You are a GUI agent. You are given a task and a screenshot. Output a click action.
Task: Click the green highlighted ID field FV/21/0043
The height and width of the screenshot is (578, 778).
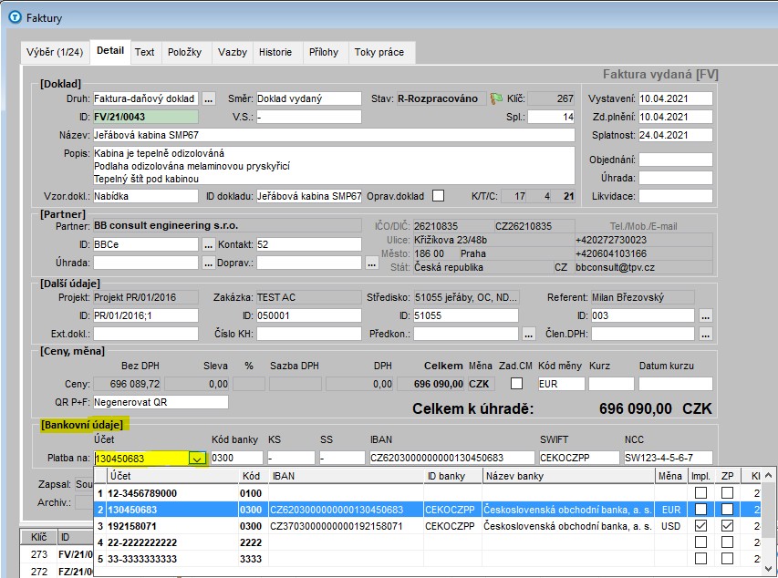point(144,117)
